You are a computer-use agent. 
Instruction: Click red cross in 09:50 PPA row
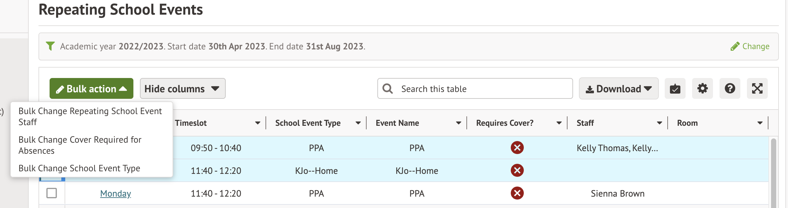coord(517,148)
